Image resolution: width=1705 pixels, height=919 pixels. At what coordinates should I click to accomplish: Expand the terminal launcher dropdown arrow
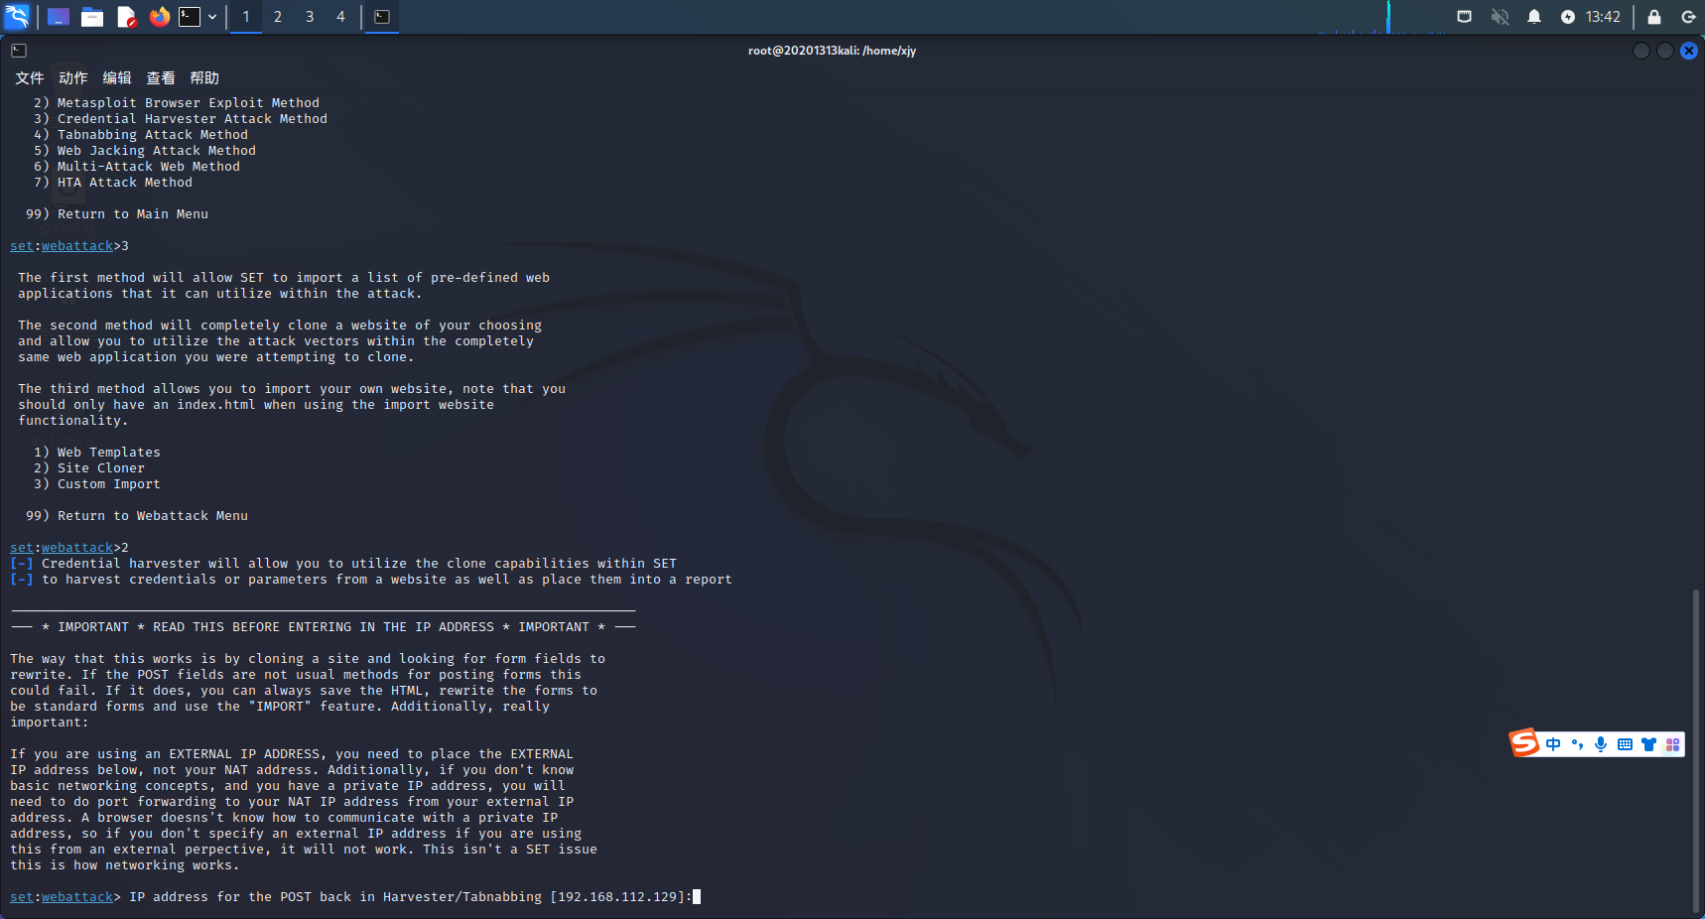[212, 17]
